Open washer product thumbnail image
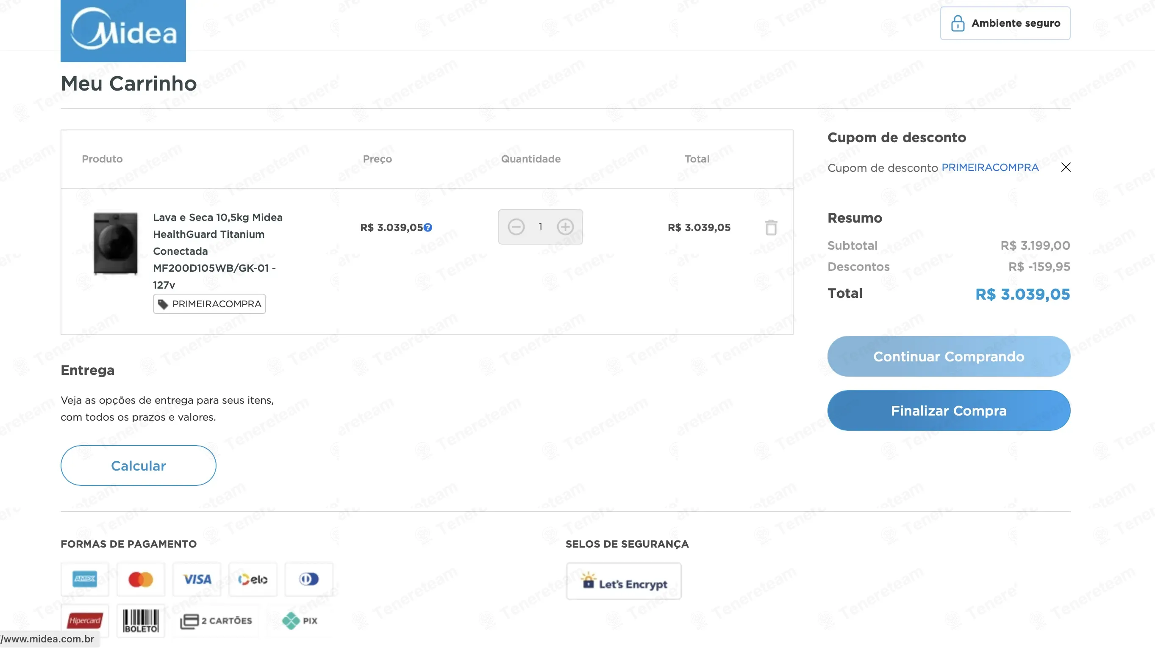1155x650 pixels. (115, 243)
